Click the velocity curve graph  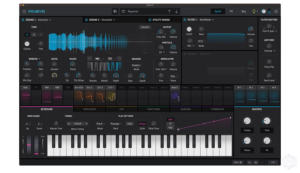(x=204, y=123)
